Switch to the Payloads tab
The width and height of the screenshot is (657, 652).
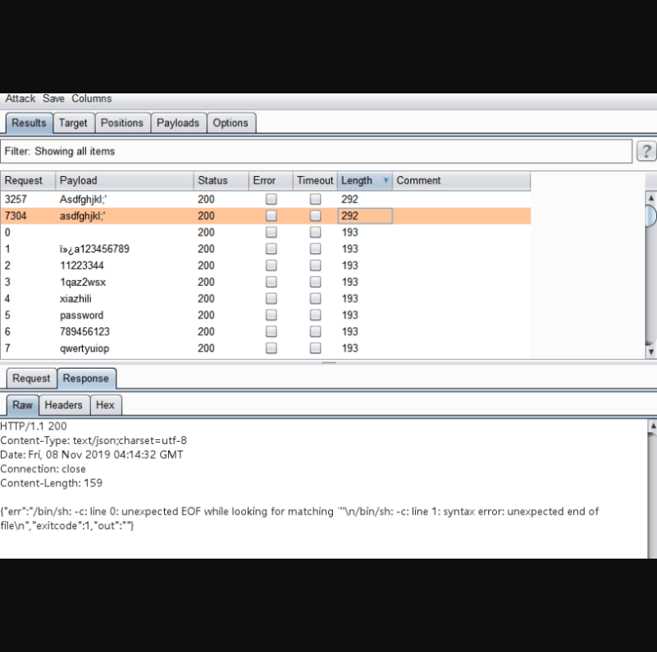point(178,123)
